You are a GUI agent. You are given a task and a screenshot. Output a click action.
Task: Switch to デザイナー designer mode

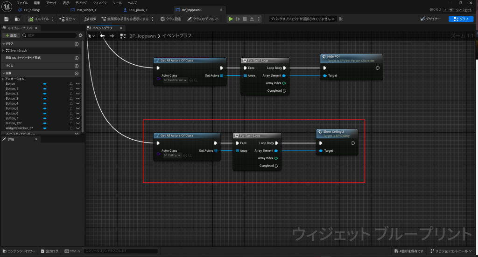431,19
